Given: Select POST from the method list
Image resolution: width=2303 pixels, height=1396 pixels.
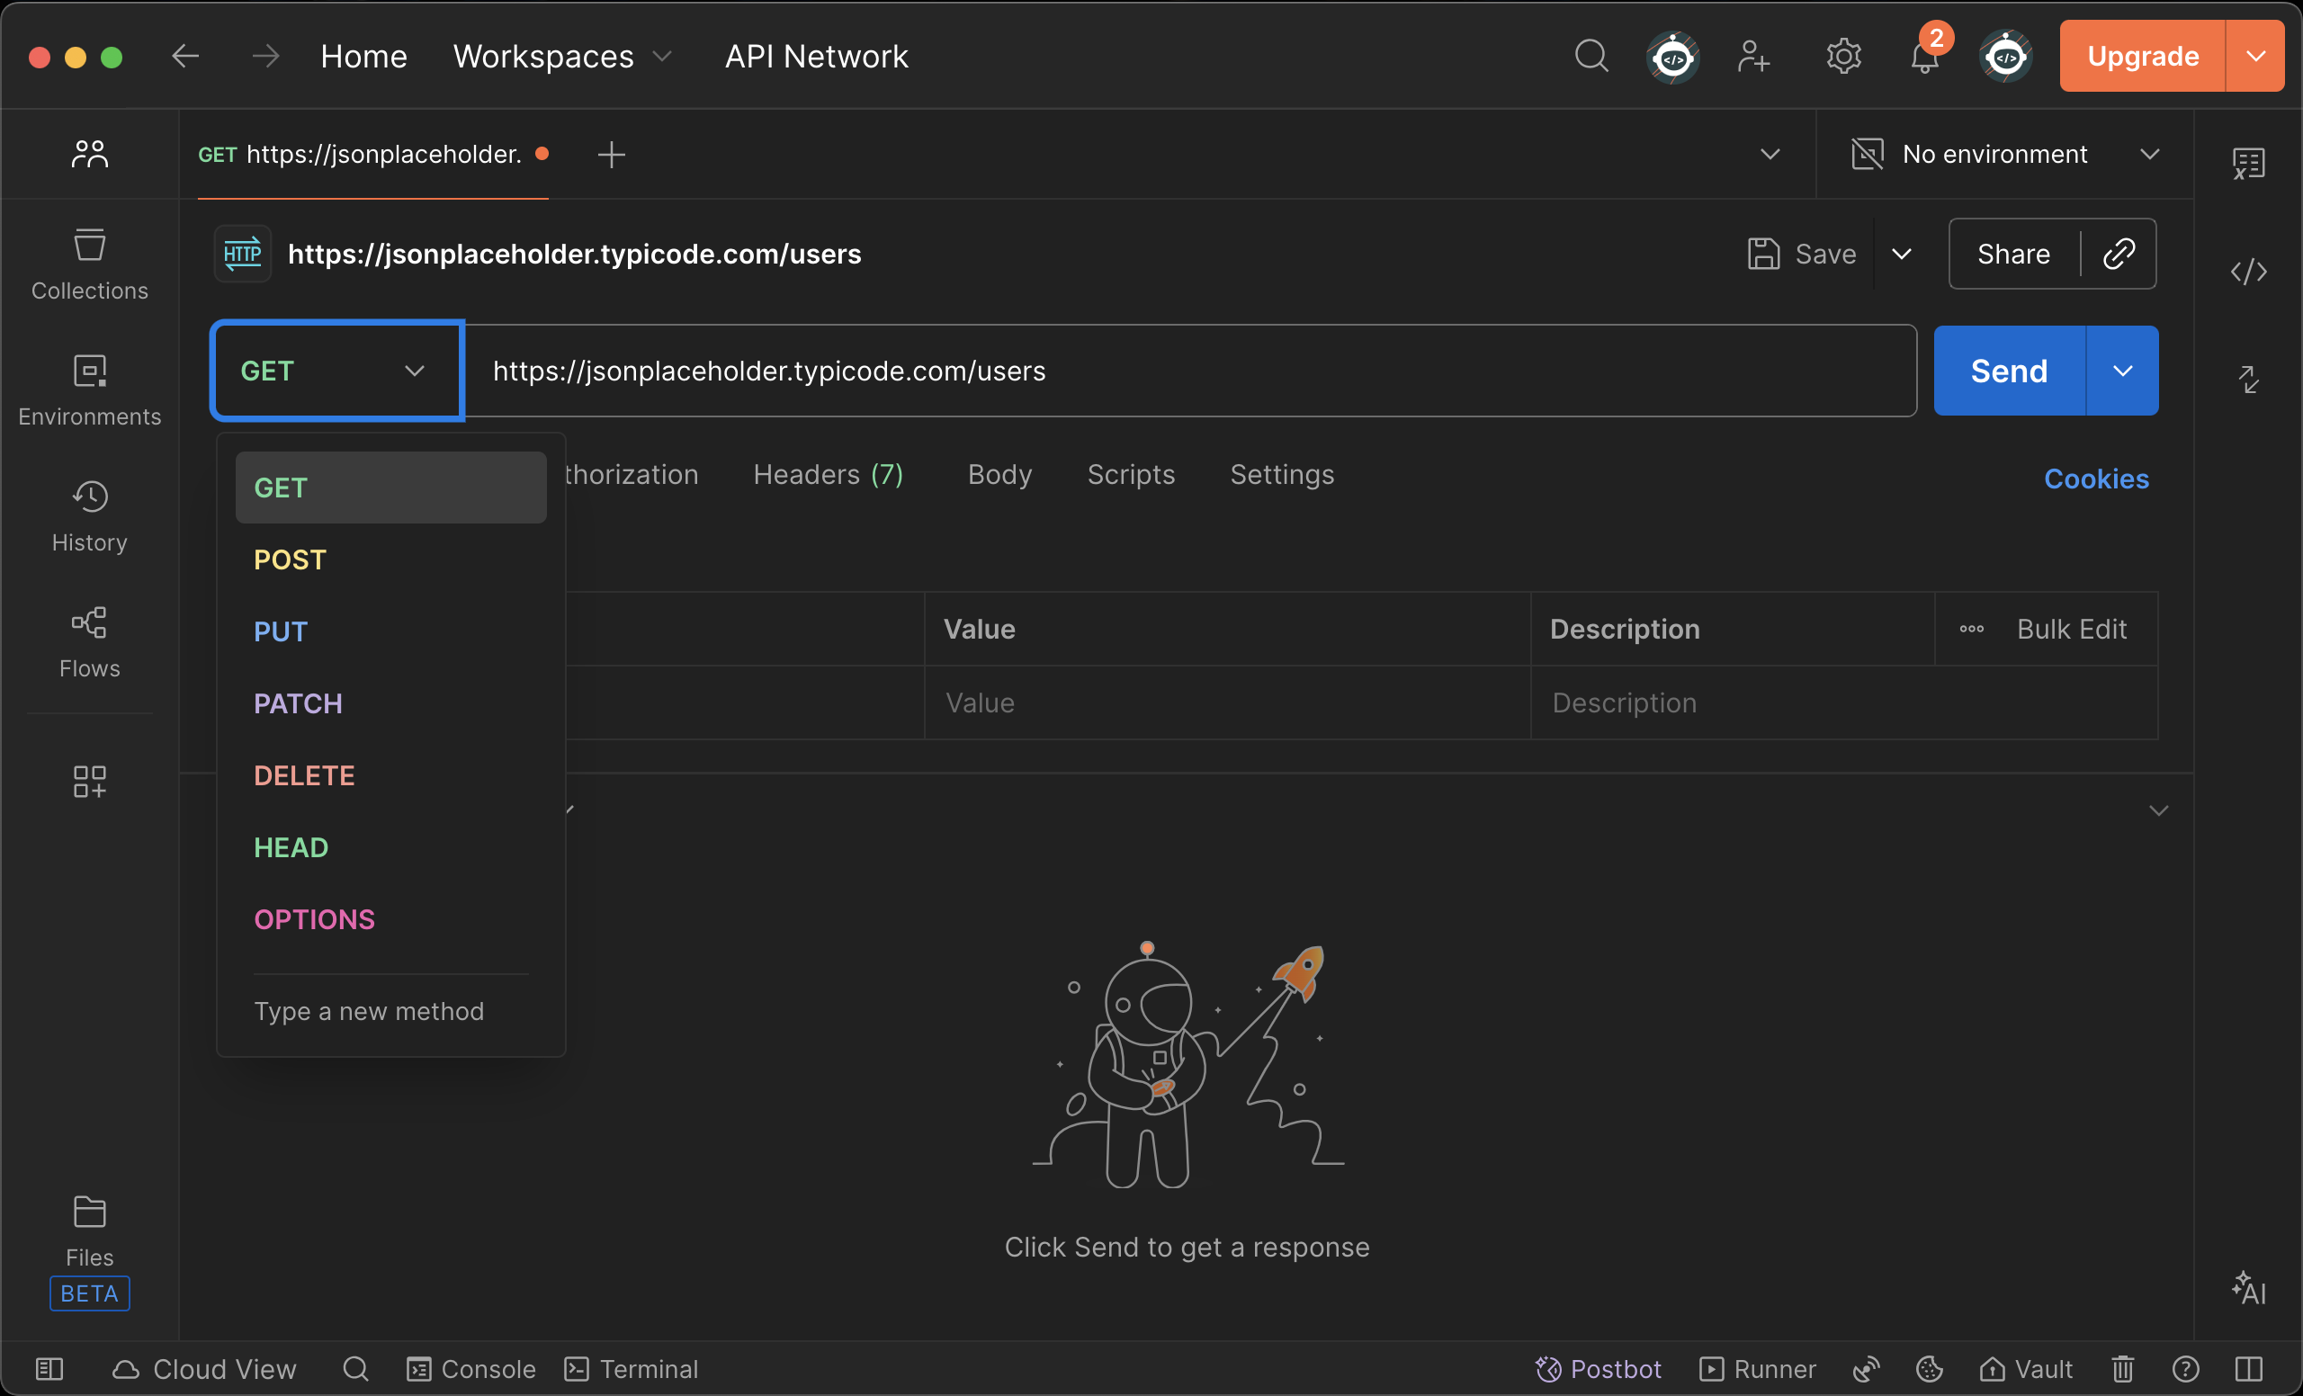Looking at the screenshot, I should 290,559.
